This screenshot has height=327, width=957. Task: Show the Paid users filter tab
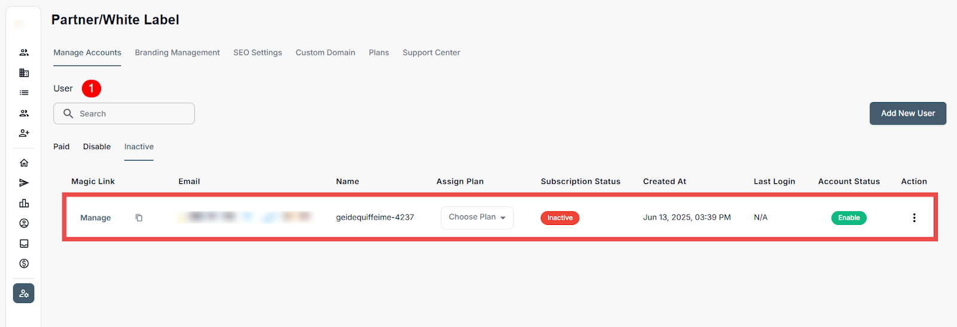[62, 147]
